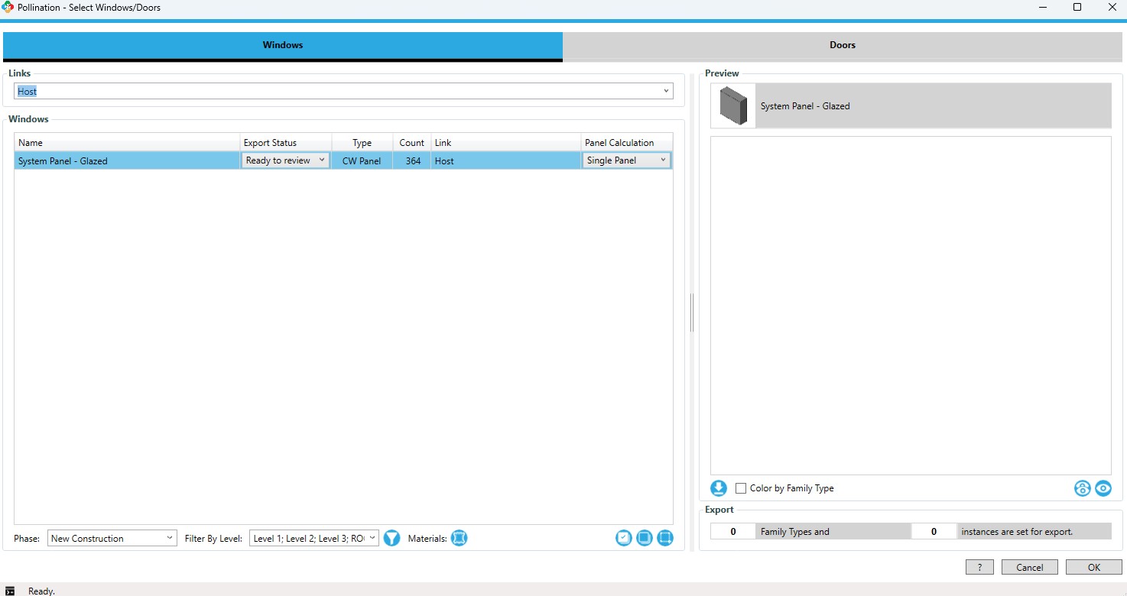This screenshot has width=1127, height=596.
Task: Click the Cancel button
Action: (x=1029, y=567)
